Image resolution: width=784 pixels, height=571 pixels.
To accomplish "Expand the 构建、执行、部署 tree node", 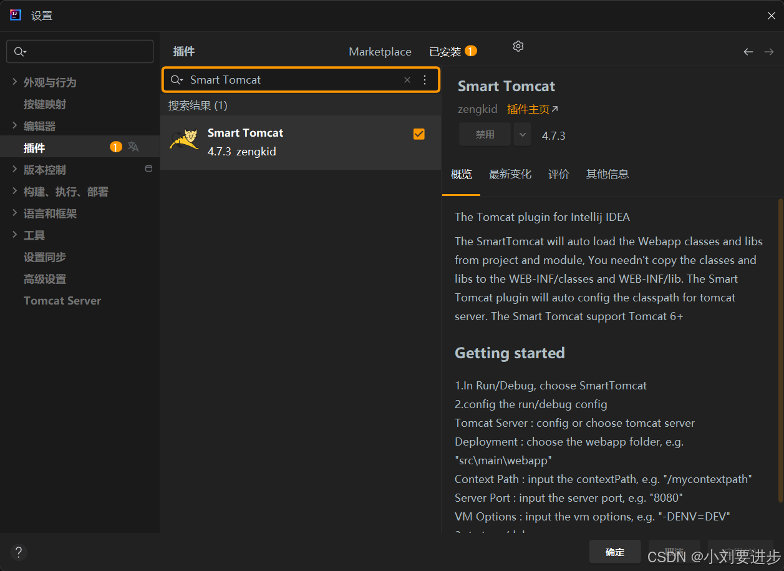I will coord(15,191).
